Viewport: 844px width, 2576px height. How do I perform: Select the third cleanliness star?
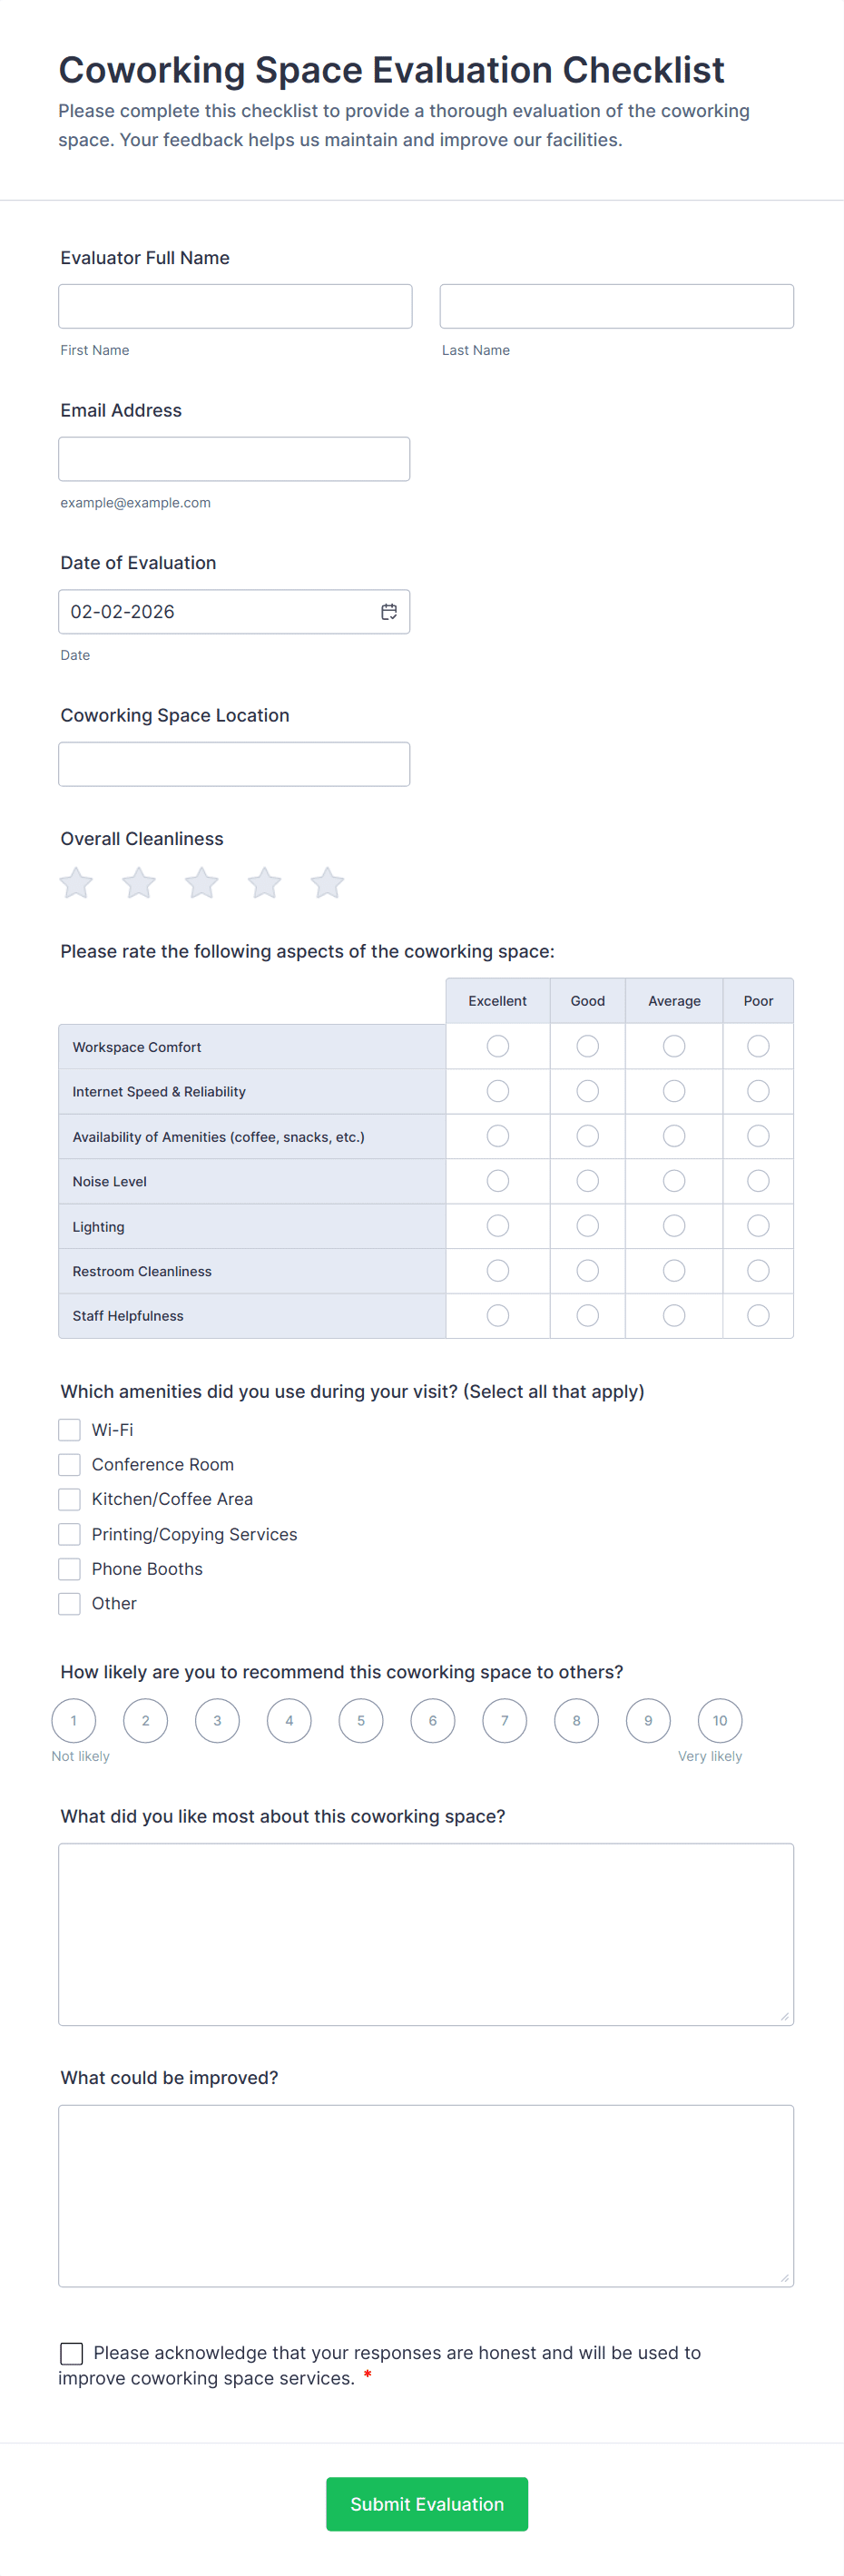pyautogui.click(x=201, y=883)
